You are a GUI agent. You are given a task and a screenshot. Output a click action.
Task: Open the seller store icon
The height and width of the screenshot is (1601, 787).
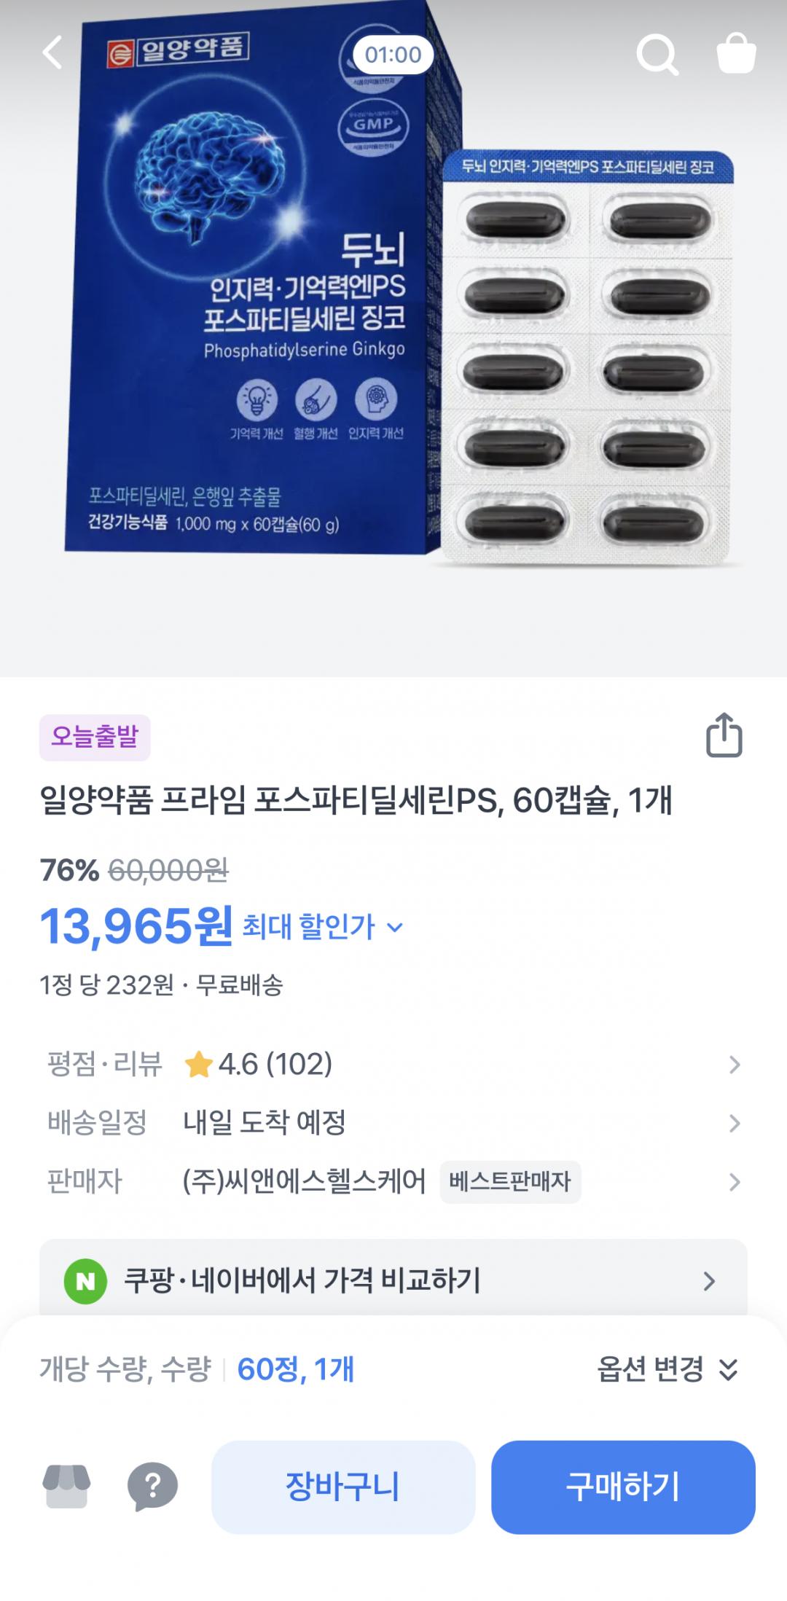point(67,1485)
